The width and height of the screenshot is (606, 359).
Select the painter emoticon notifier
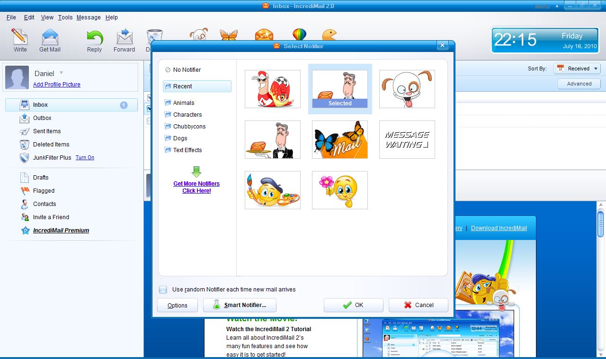click(x=273, y=190)
